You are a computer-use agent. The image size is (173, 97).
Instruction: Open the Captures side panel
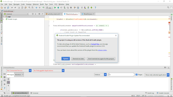pyautogui.click(x=1, y=41)
